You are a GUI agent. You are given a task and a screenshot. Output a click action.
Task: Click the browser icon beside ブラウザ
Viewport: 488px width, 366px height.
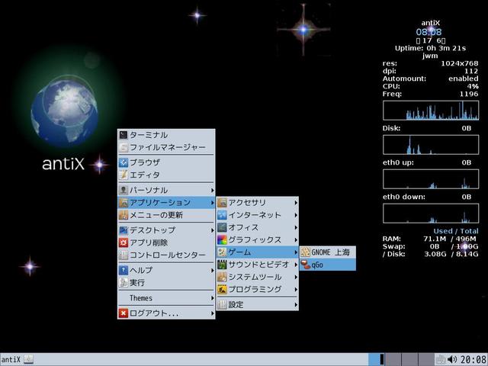click(124, 162)
